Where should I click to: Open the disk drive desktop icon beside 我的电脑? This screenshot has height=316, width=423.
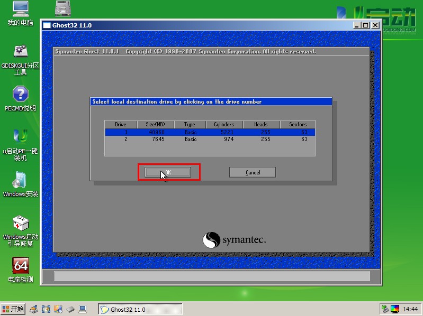point(63,8)
